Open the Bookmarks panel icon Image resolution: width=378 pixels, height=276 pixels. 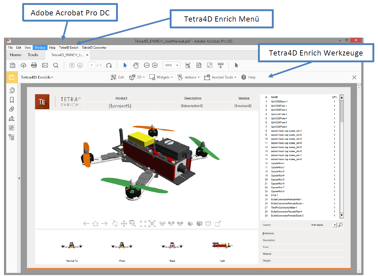pos(11,100)
